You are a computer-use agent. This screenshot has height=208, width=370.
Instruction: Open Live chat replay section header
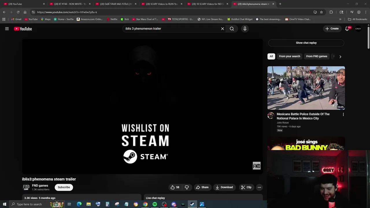click(156, 198)
